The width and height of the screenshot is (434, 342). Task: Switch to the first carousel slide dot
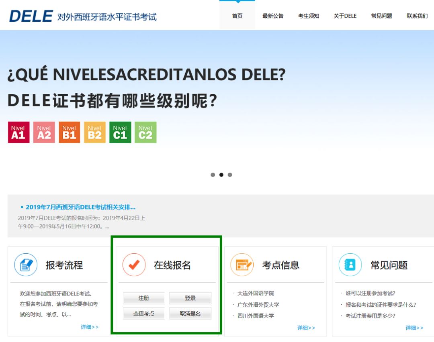coord(213,175)
